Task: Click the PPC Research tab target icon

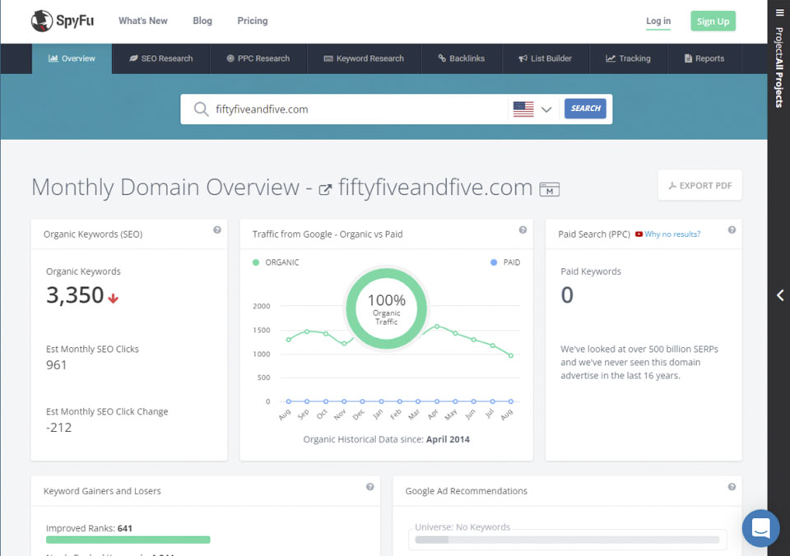Action: pos(230,58)
